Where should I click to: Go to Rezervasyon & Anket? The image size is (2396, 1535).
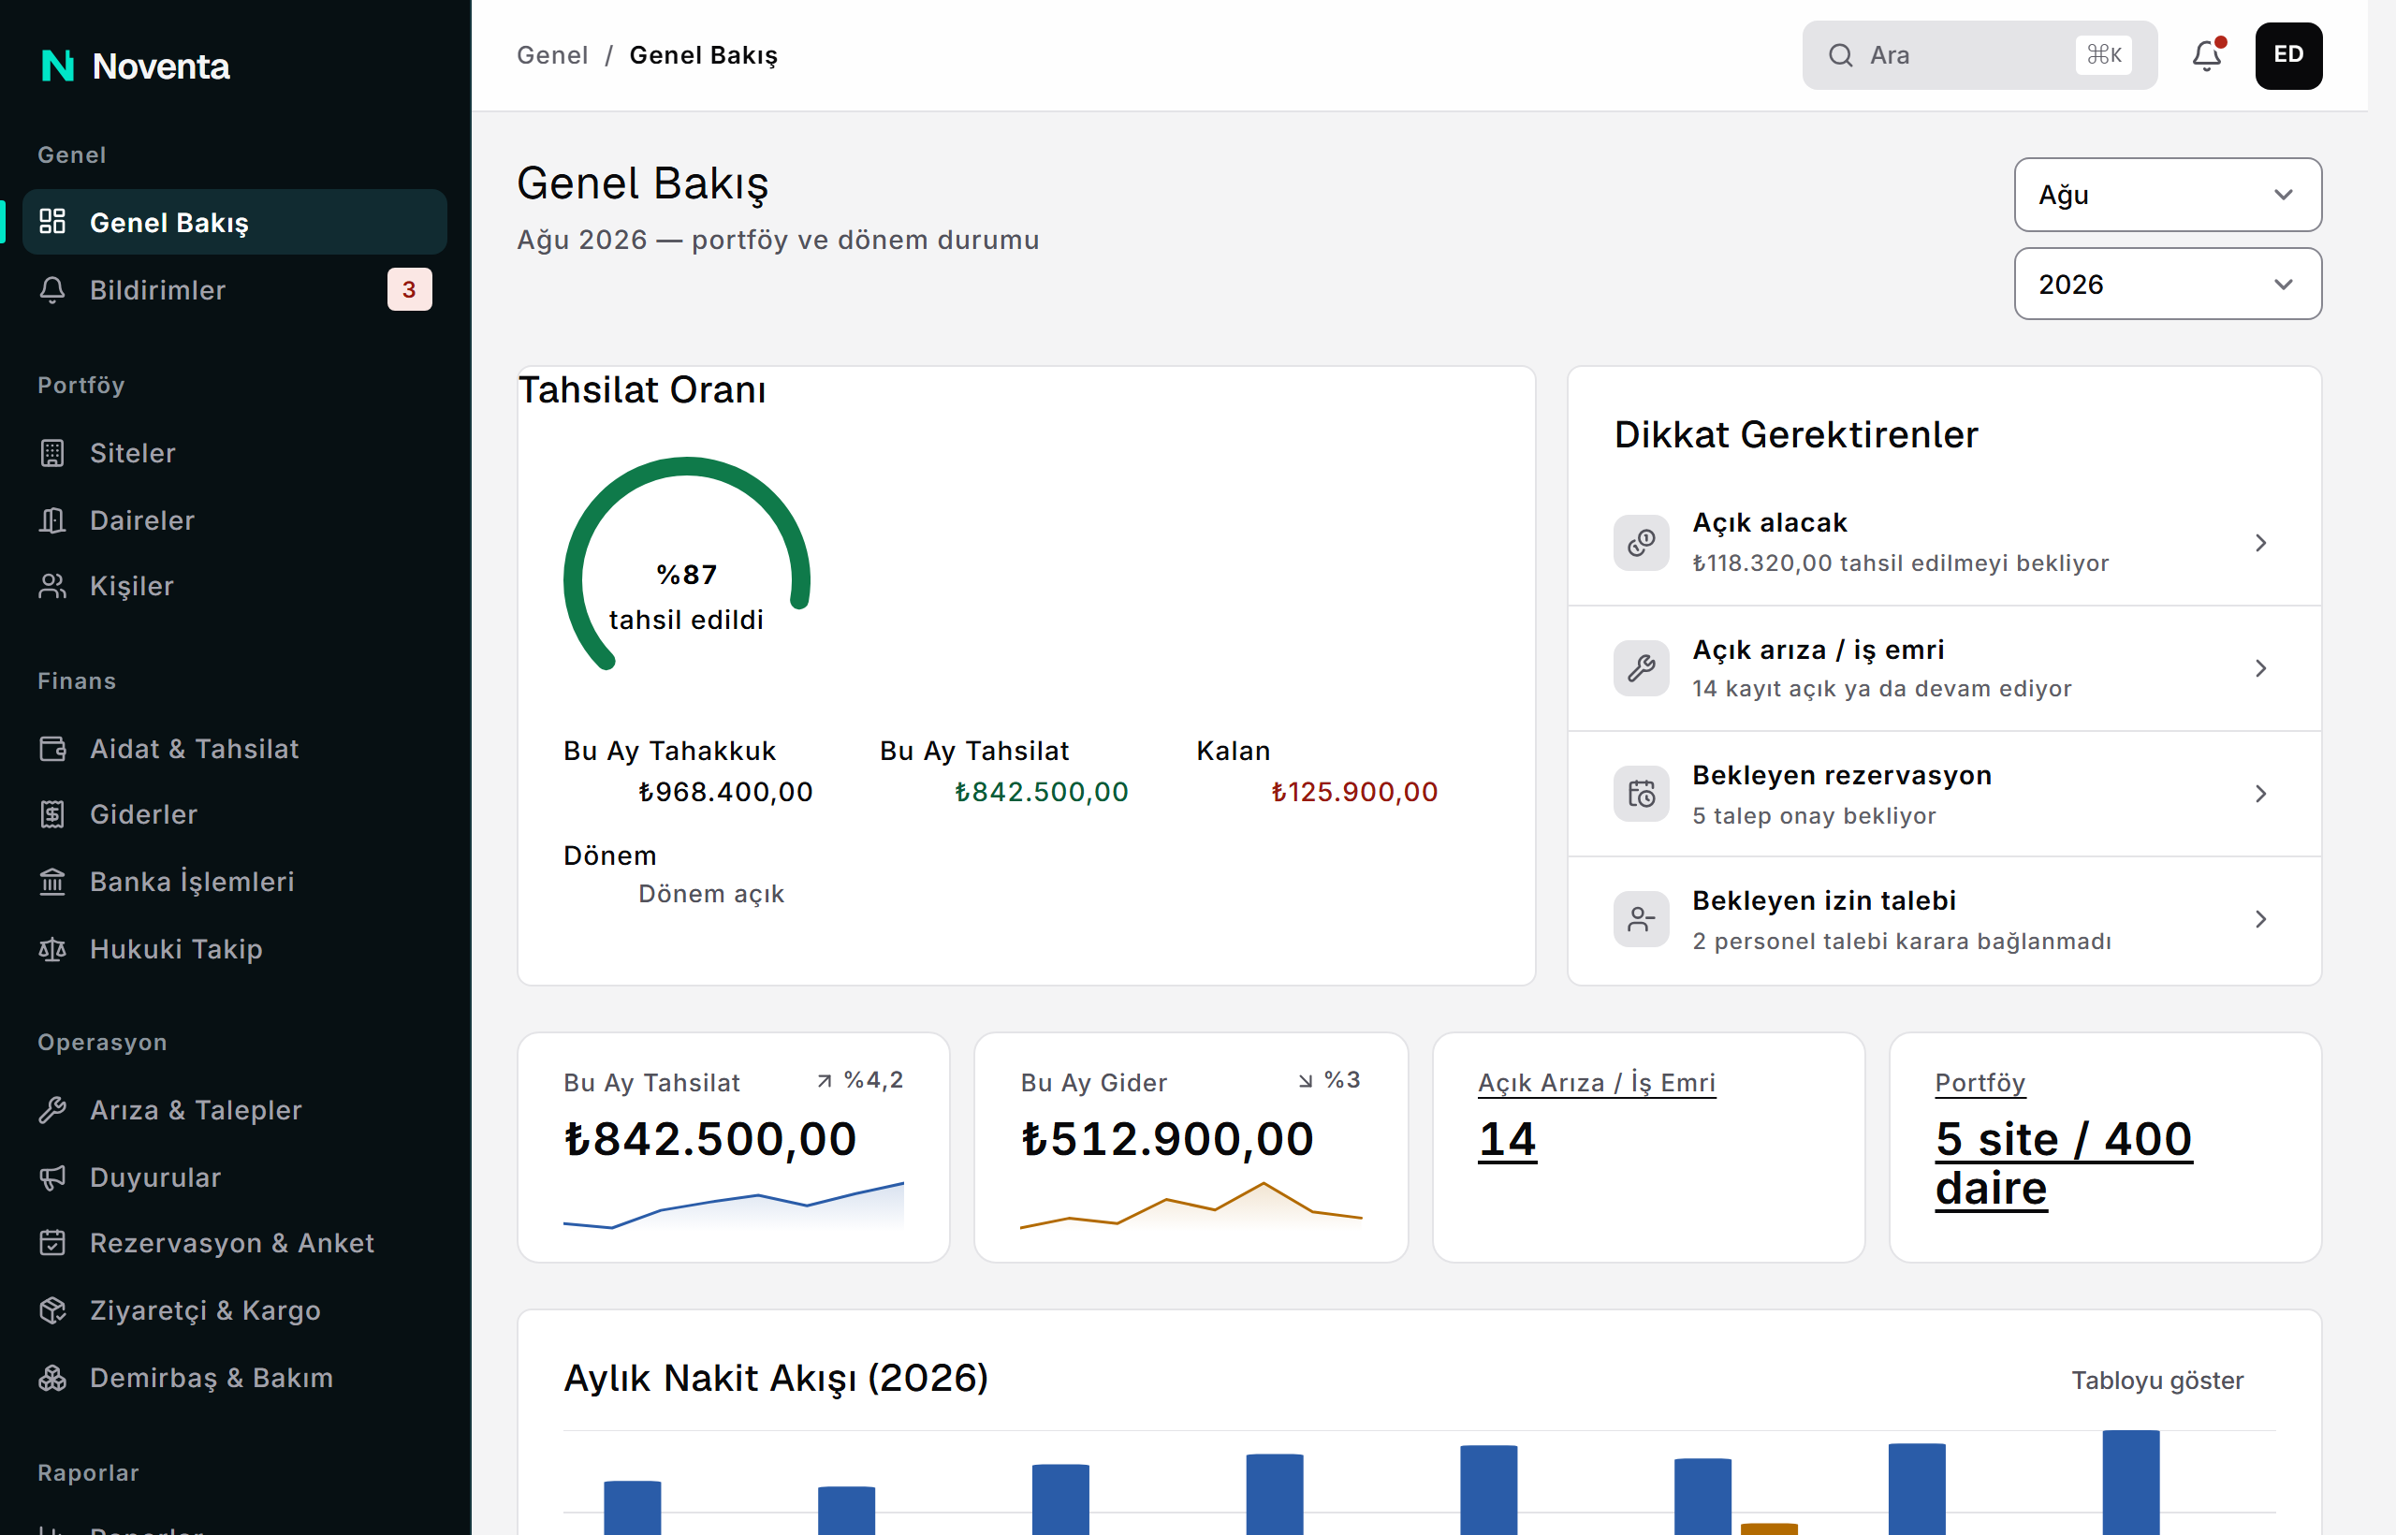pos(234,1243)
